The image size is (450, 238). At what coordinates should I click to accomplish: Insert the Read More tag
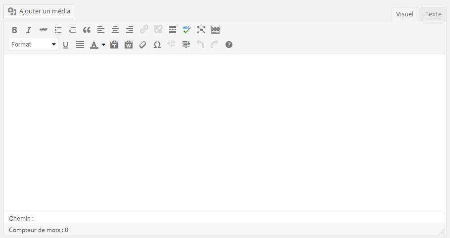(x=173, y=30)
